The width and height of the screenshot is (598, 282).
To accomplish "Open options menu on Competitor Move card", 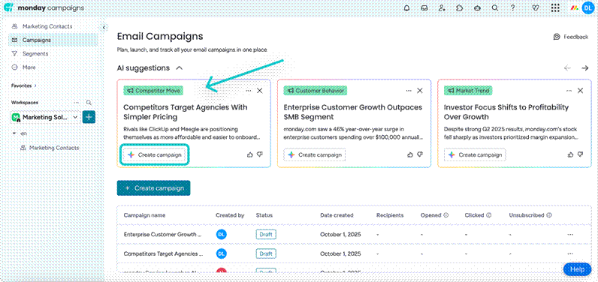I will click(248, 91).
